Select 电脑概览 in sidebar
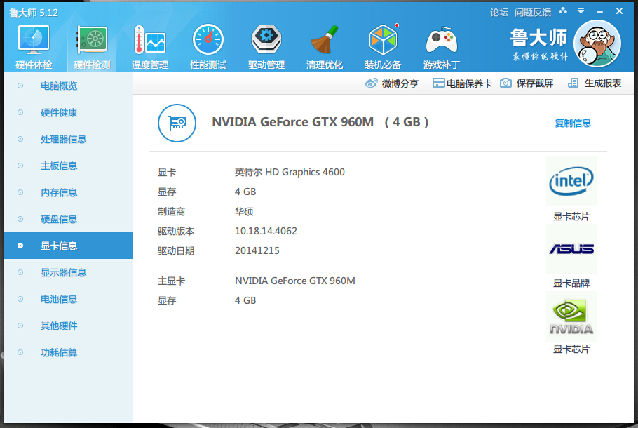This screenshot has height=428, width=638. tap(69, 86)
